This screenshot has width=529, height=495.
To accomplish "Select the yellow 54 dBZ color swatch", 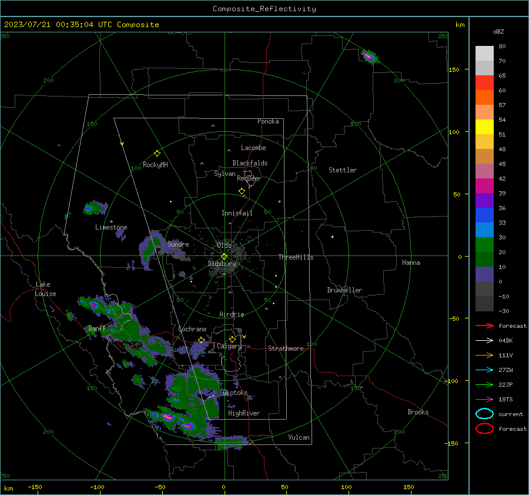I will tap(484, 127).
